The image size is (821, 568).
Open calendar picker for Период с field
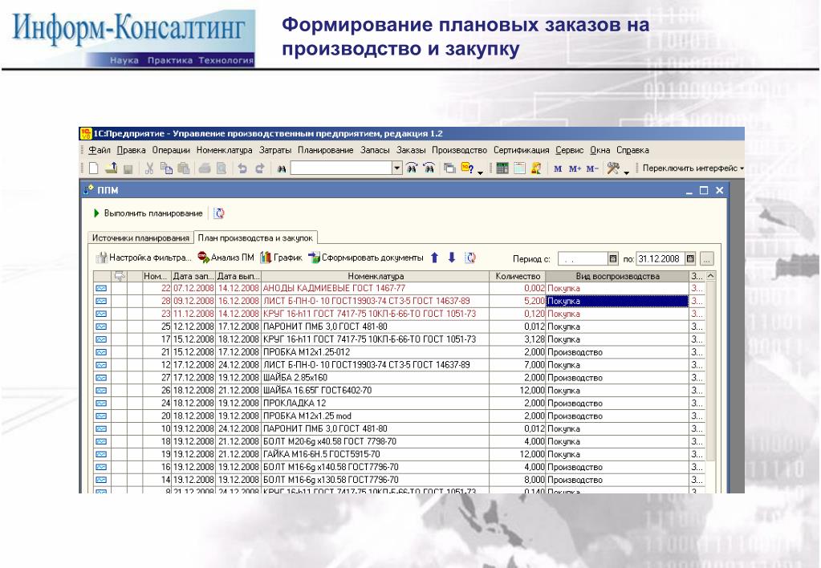(613, 258)
